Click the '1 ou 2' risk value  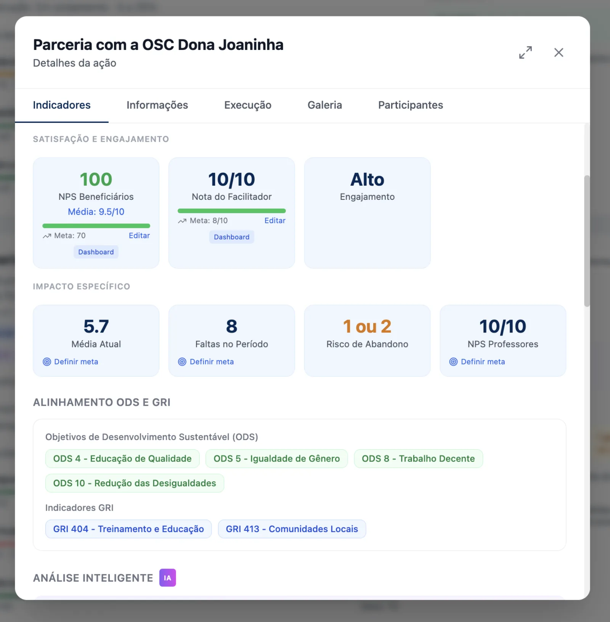click(x=367, y=326)
